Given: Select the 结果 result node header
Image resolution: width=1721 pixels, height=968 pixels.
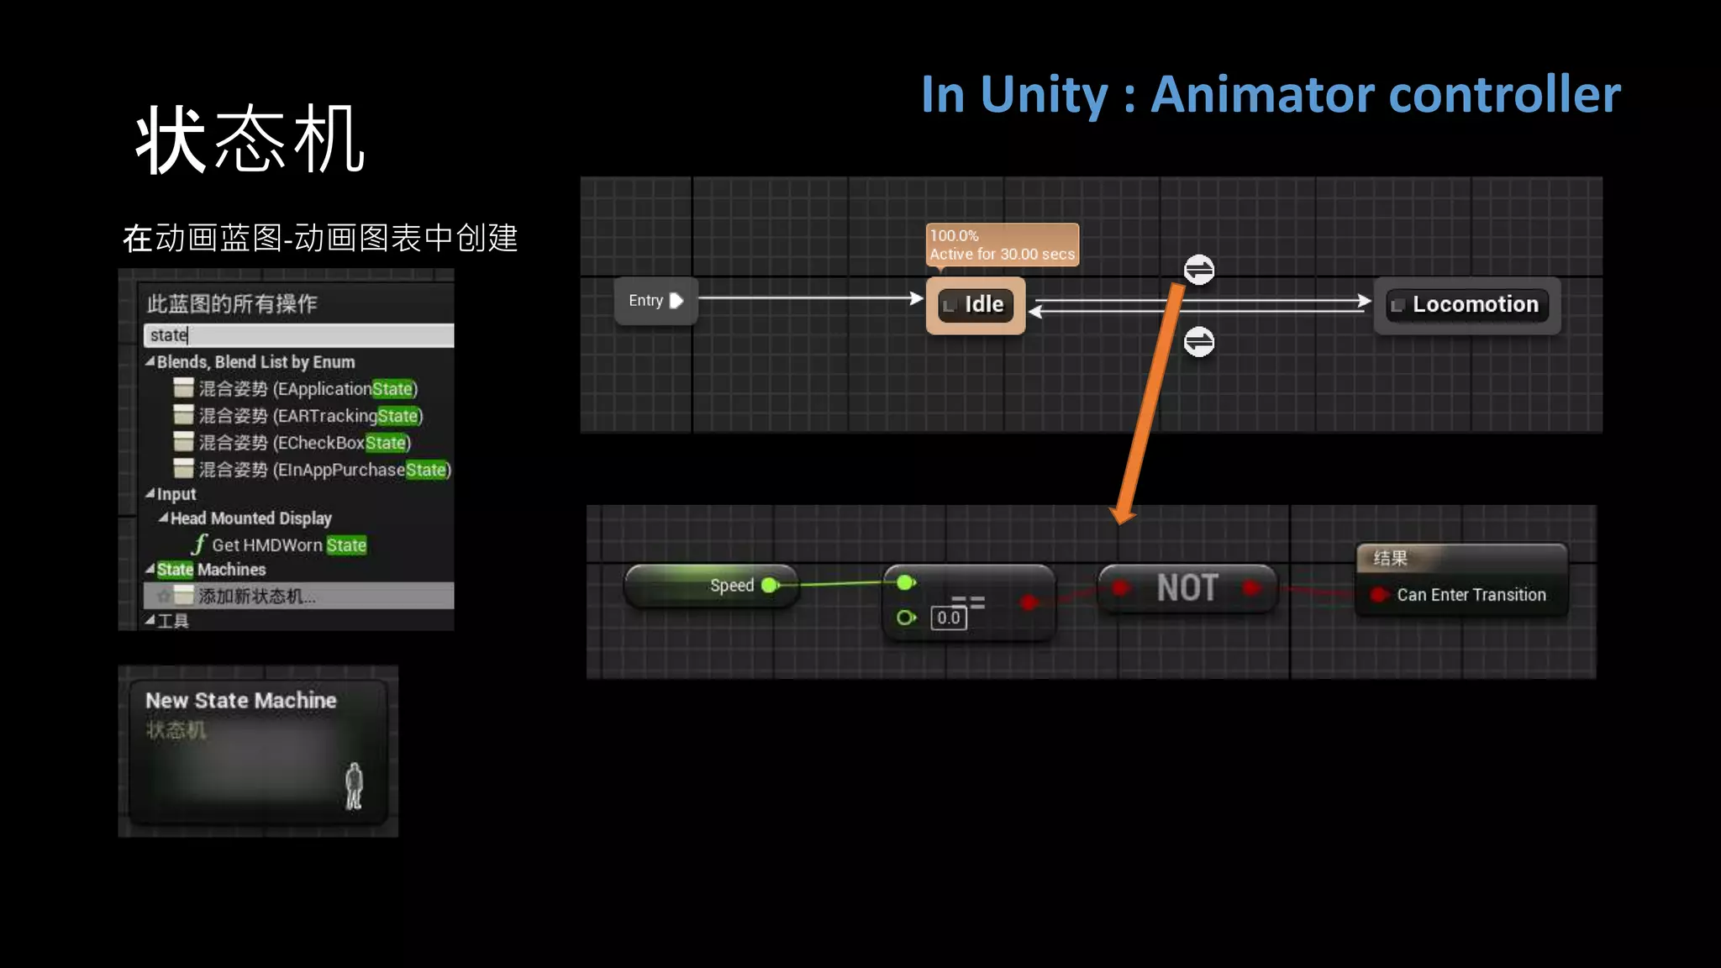Looking at the screenshot, I should (x=1461, y=558).
